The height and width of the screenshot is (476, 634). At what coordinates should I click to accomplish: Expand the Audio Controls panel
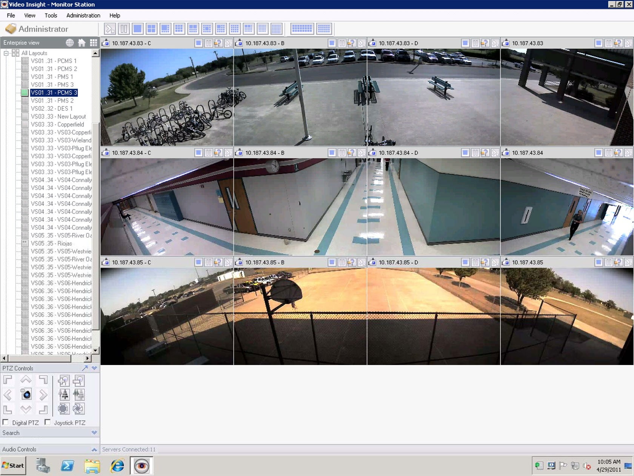pos(94,450)
